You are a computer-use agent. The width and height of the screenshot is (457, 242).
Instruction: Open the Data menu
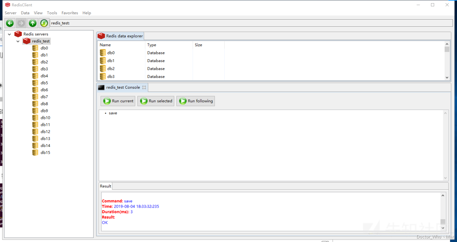[25, 13]
